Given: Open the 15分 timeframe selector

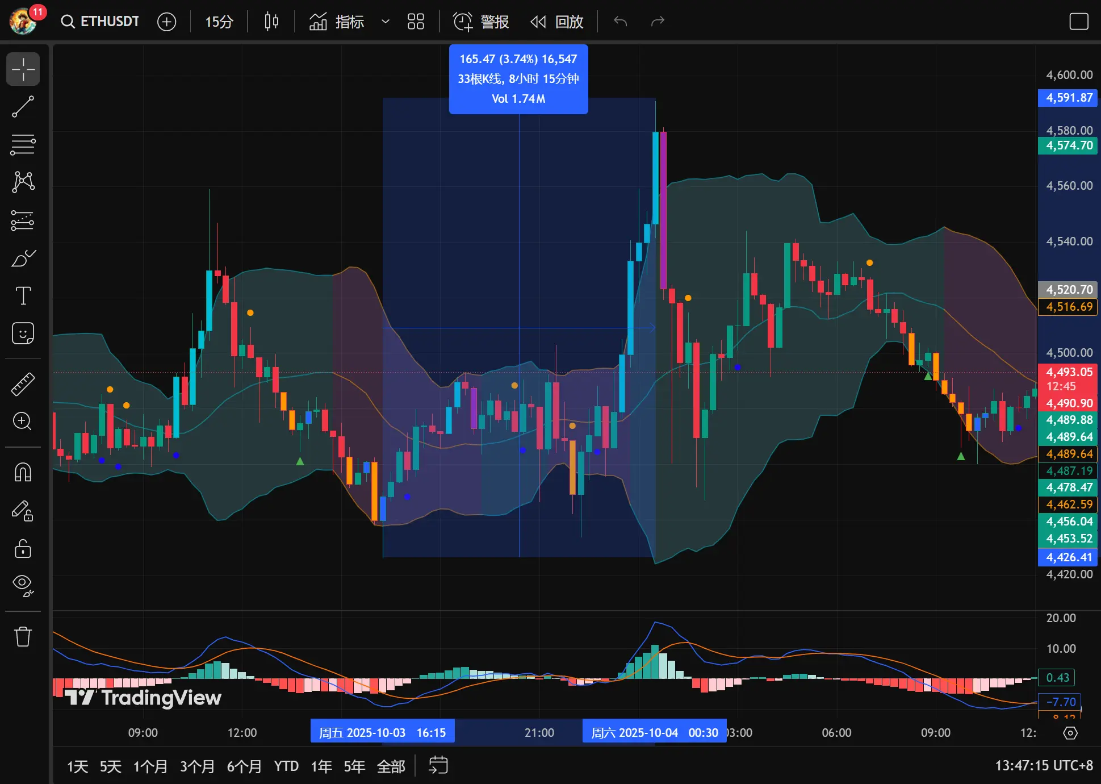Looking at the screenshot, I should [219, 22].
